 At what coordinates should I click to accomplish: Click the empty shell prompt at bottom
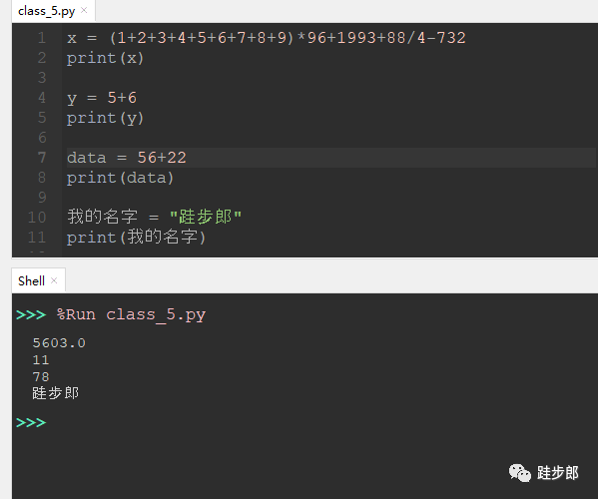coord(31,422)
